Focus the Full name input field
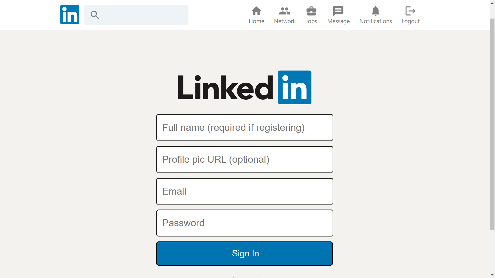Screen dimensions: 495x278 (x=244, y=127)
